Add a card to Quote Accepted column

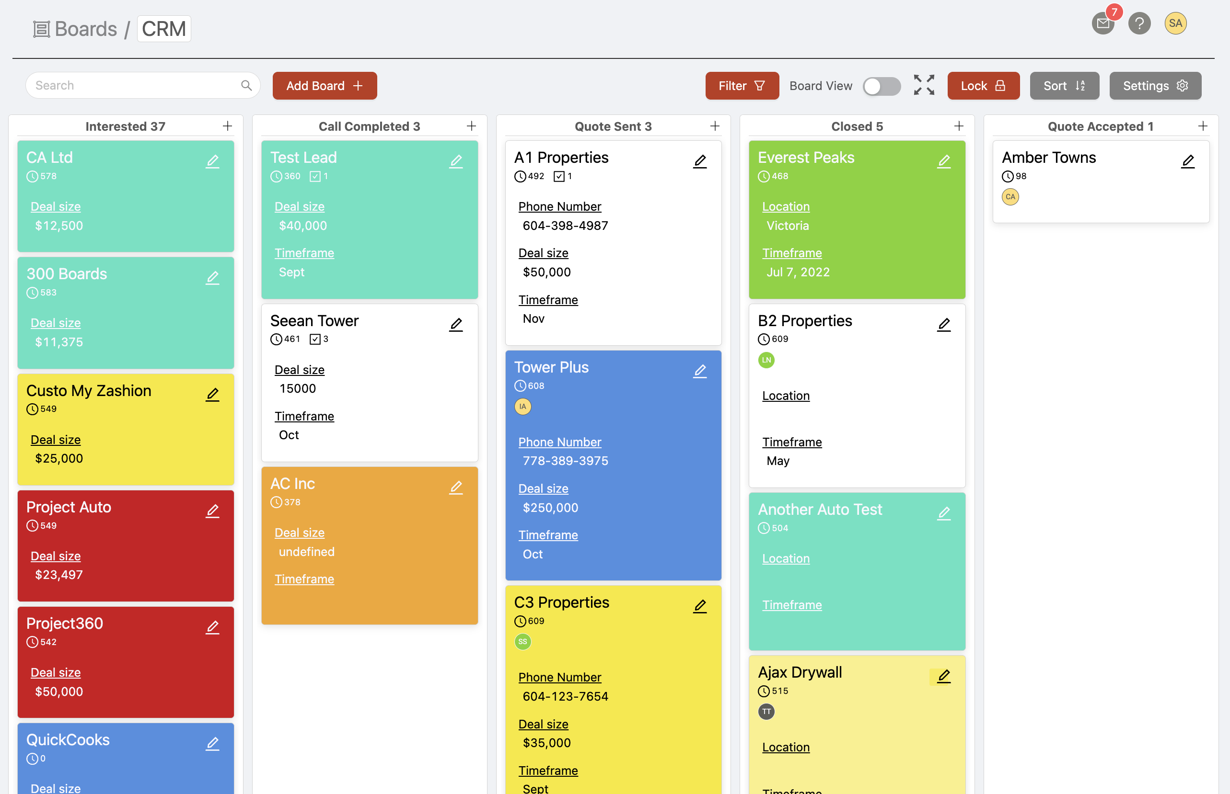tap(1203, 126)
